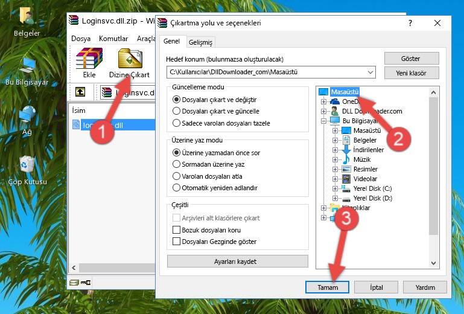Click the Ekle archive toolbar icon
This screenshot has height=314, width=464.
(x=89, y=63)
